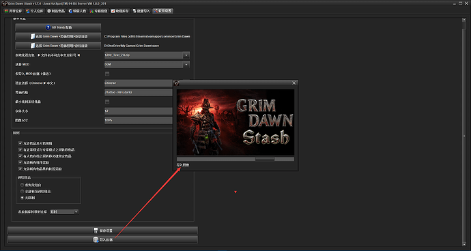Screen dimensions: 471x251
Task: Select the 无限制 unlimited radio button
Action: 22,198
